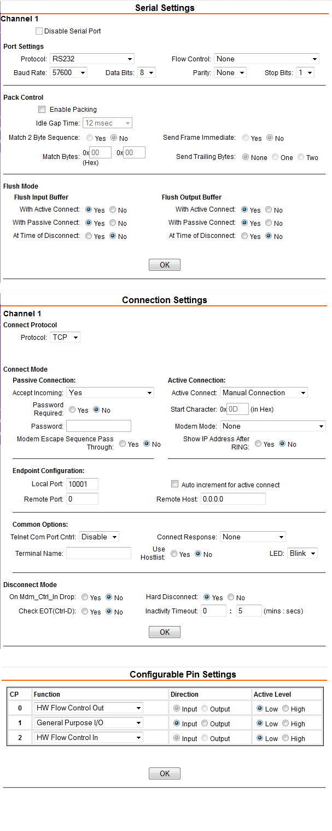The width and height of the screenshot is (332, 831).
Task: Click the Local Port input field
Action: [x=82, y=484]
